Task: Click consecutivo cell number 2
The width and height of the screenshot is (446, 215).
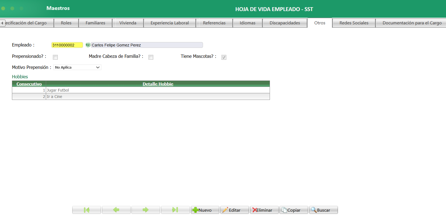Action: pyautogui.click(x=29, y=97)
